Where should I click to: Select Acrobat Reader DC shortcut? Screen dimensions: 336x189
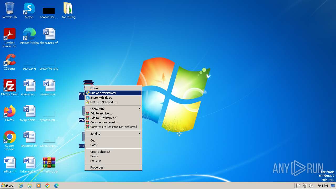point(9,38)
